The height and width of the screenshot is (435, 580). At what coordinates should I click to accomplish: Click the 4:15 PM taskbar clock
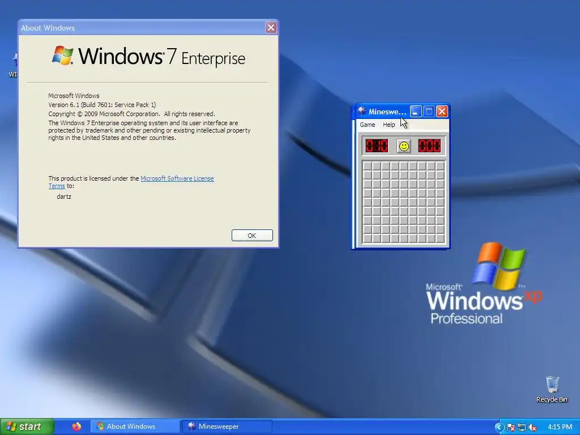[560, 427]
